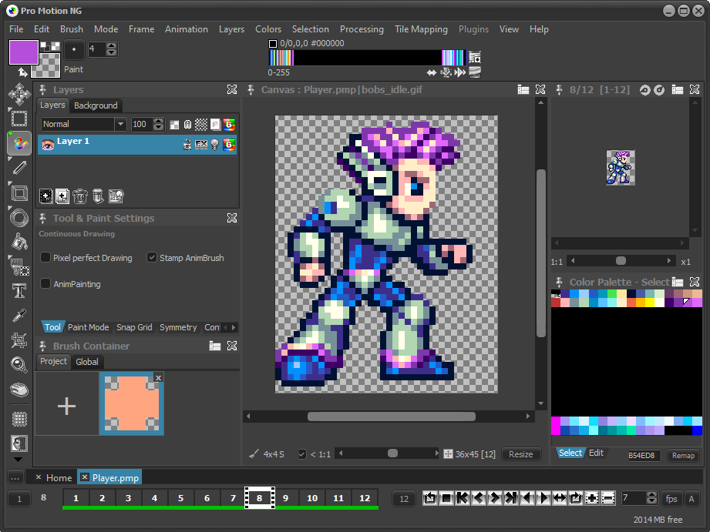
Task: Adjust the canvas zoom slider handle
Action: click(x=392, y=453)
